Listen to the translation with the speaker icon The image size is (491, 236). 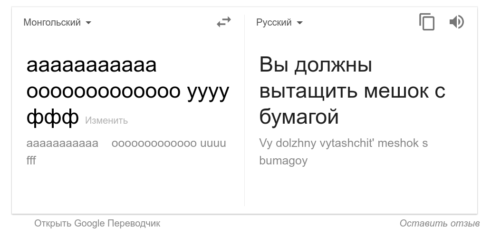pyautogui.click(x=457, y=22)
